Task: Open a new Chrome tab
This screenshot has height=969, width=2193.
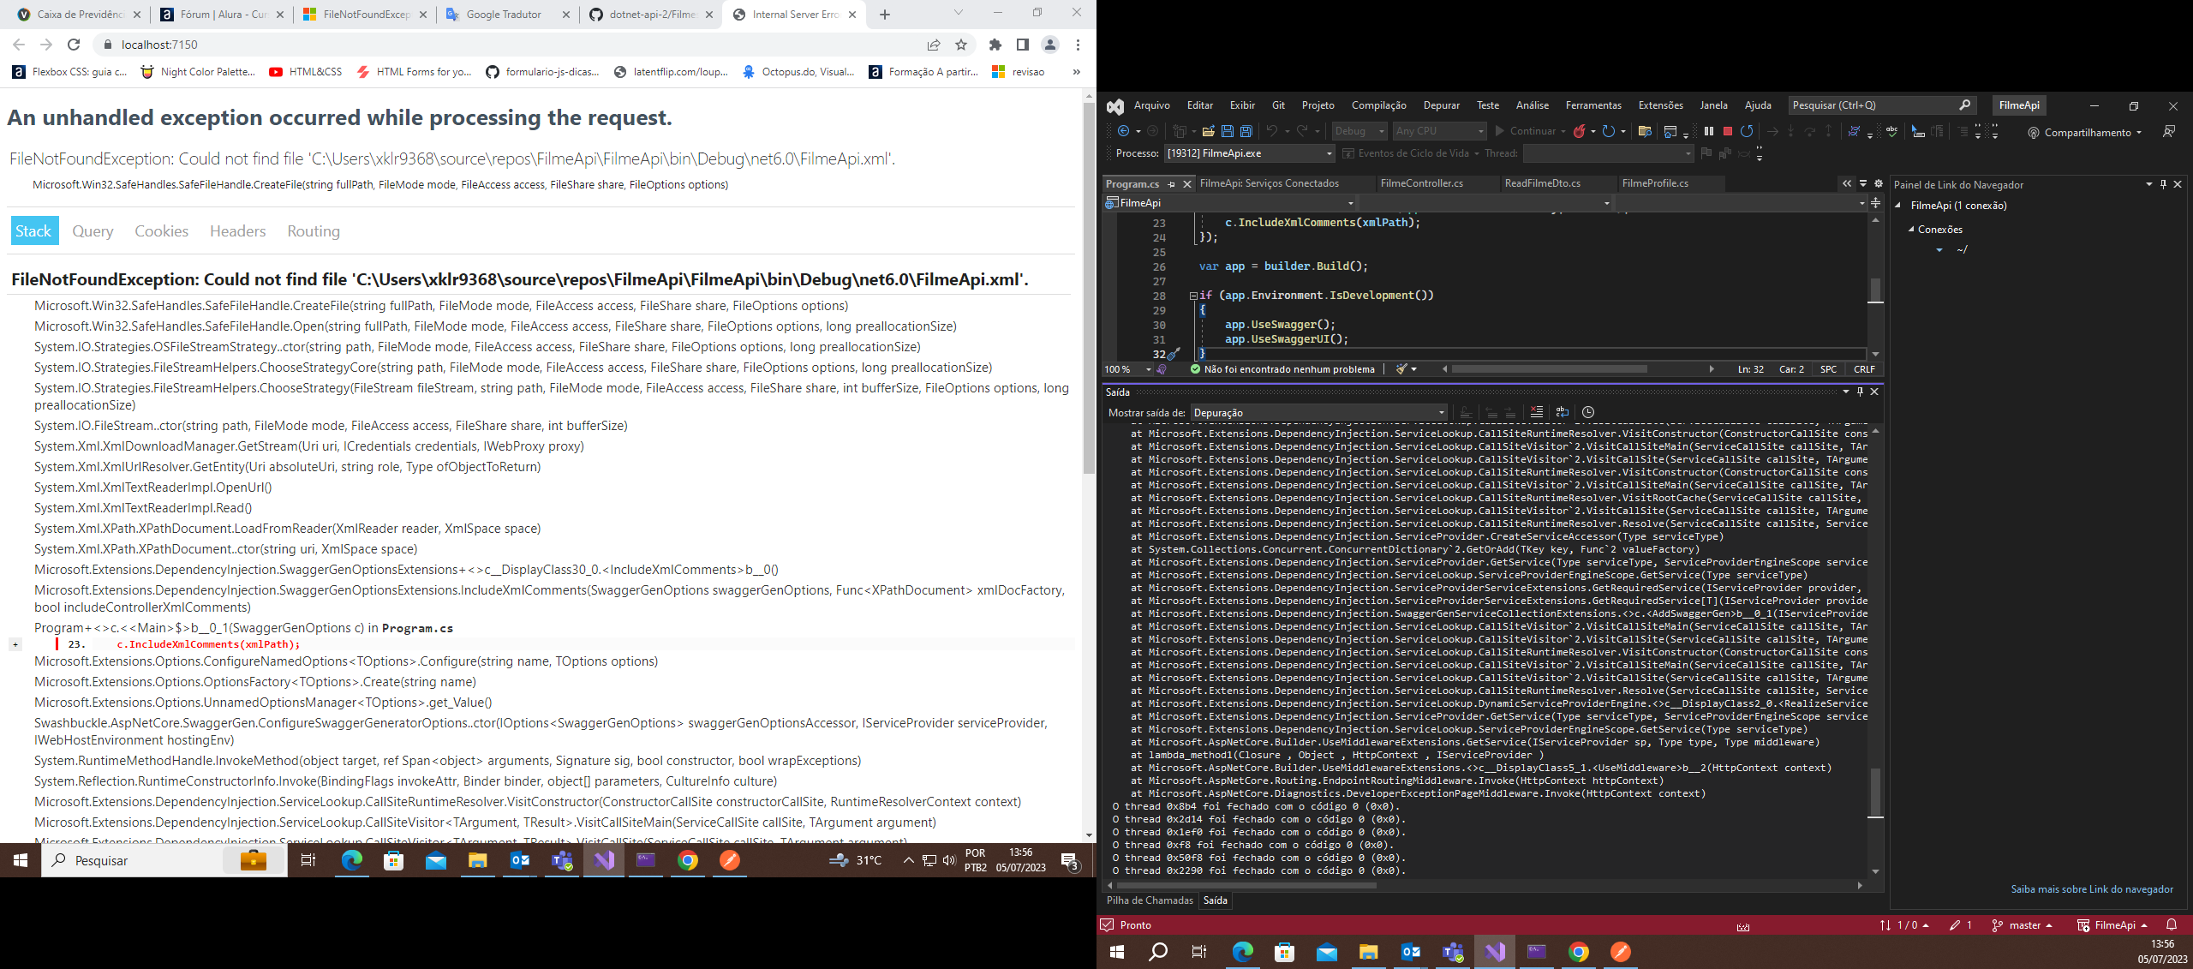Action: point(885,15)
